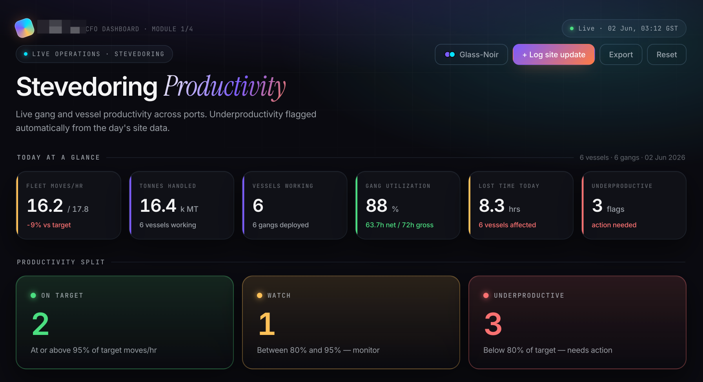
Task: Toggle the Glass-Noir theme switch
Action: point(471,55)
